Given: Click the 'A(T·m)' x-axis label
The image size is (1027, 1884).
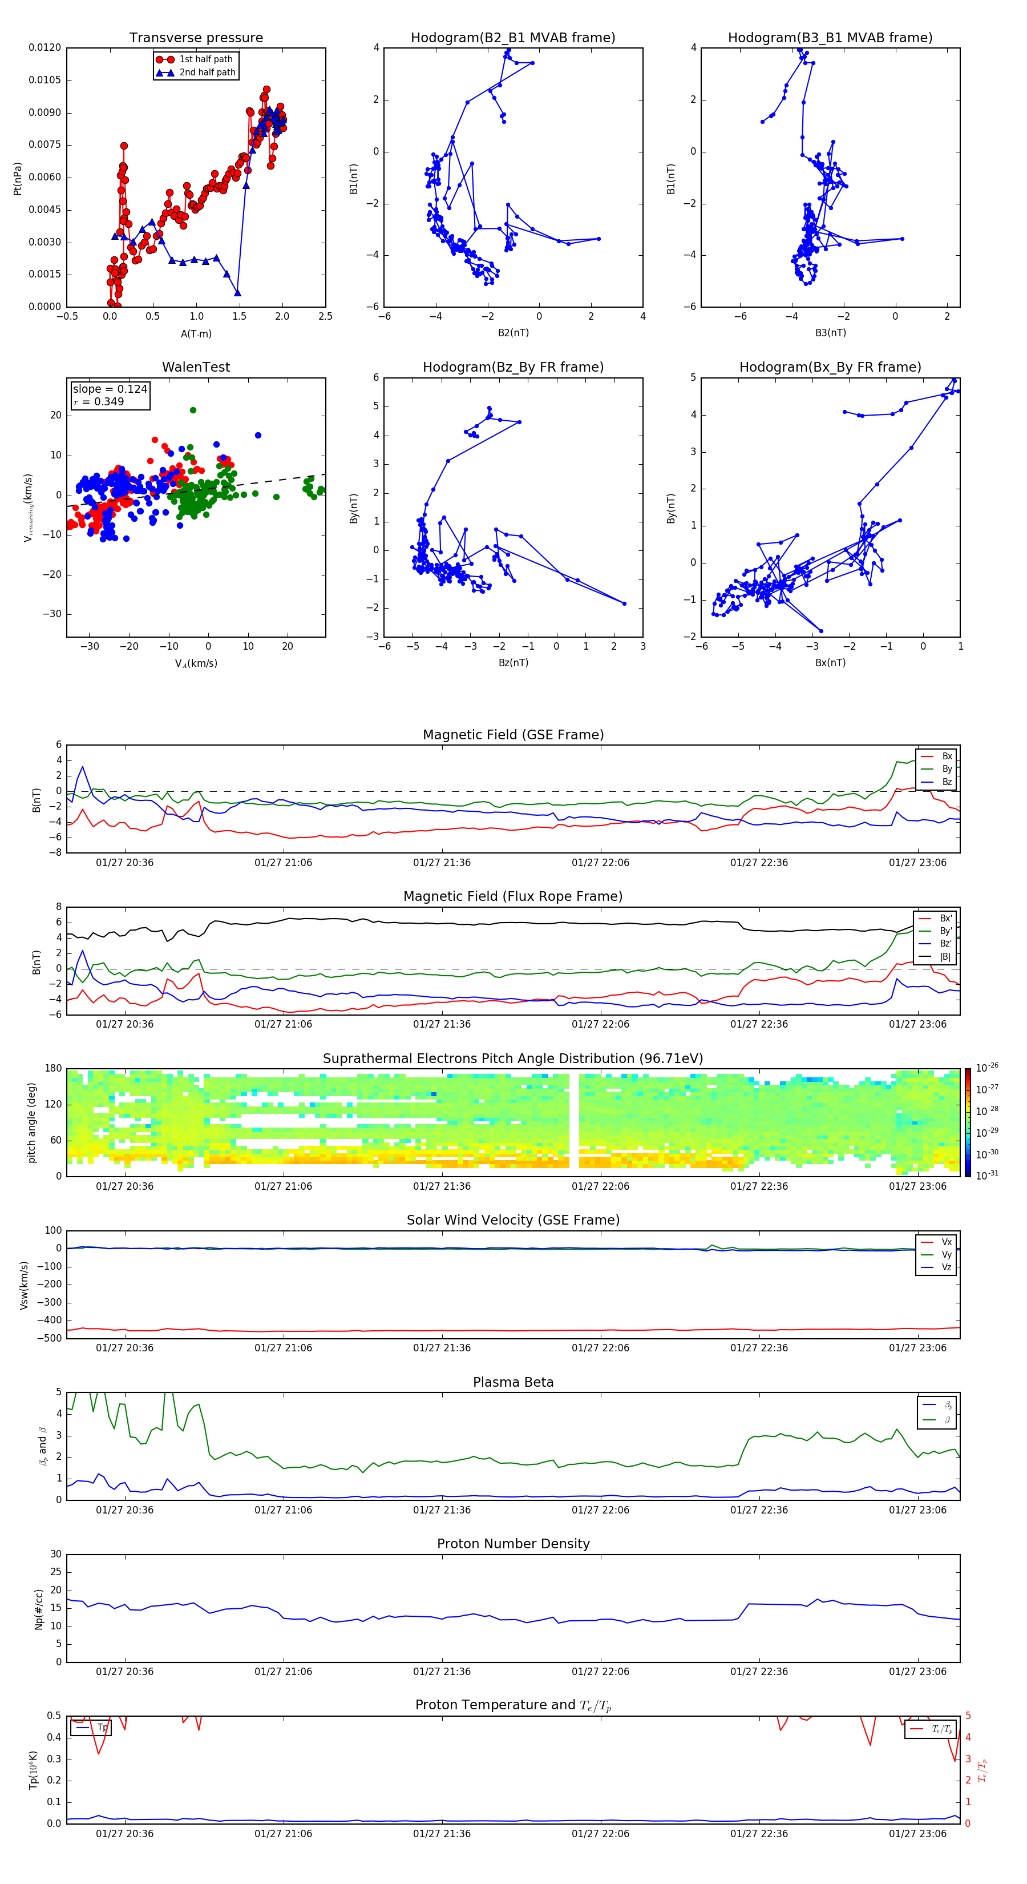Looking at the screenshot, I should [196, 333].
